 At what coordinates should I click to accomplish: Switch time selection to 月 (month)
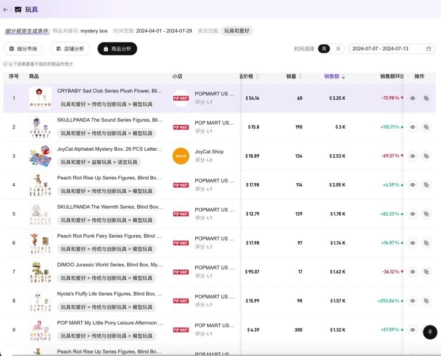pos(338,49)
